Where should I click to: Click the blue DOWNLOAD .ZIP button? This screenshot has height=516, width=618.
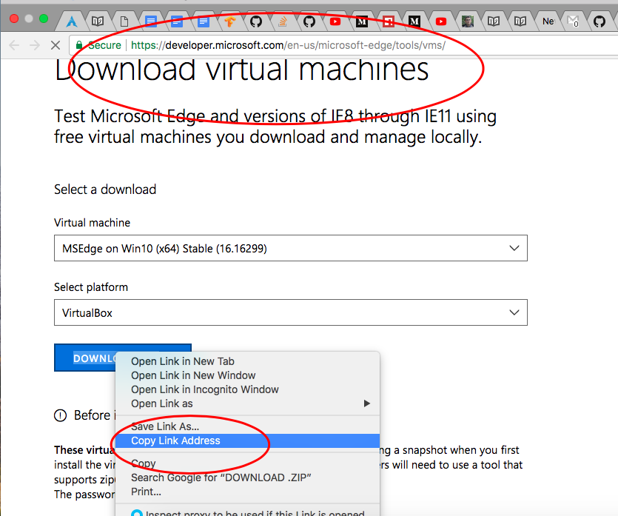[84, 358]
